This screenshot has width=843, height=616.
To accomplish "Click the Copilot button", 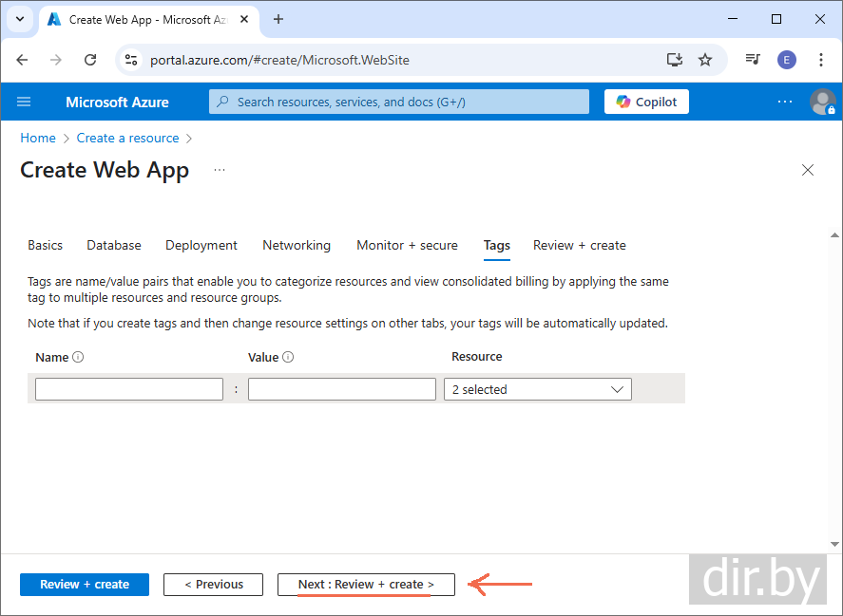I will tap(646, 102).
